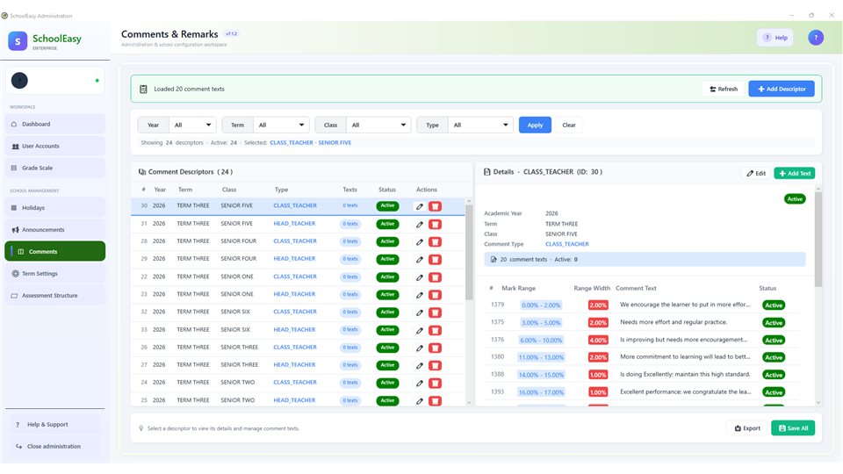Open Grade Scale page
The width and height of the screenshot is (843, 474).
coord(54,168)
